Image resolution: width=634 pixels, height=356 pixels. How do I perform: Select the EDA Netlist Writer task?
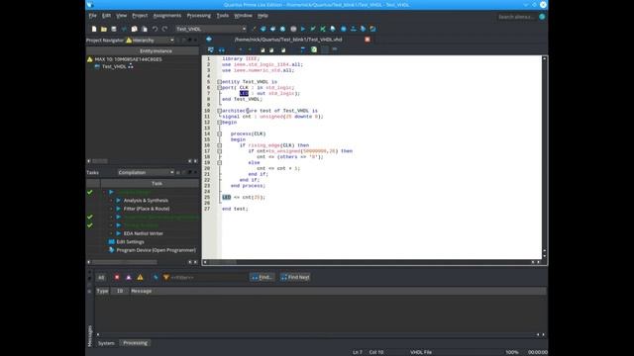tap(143, 233)
